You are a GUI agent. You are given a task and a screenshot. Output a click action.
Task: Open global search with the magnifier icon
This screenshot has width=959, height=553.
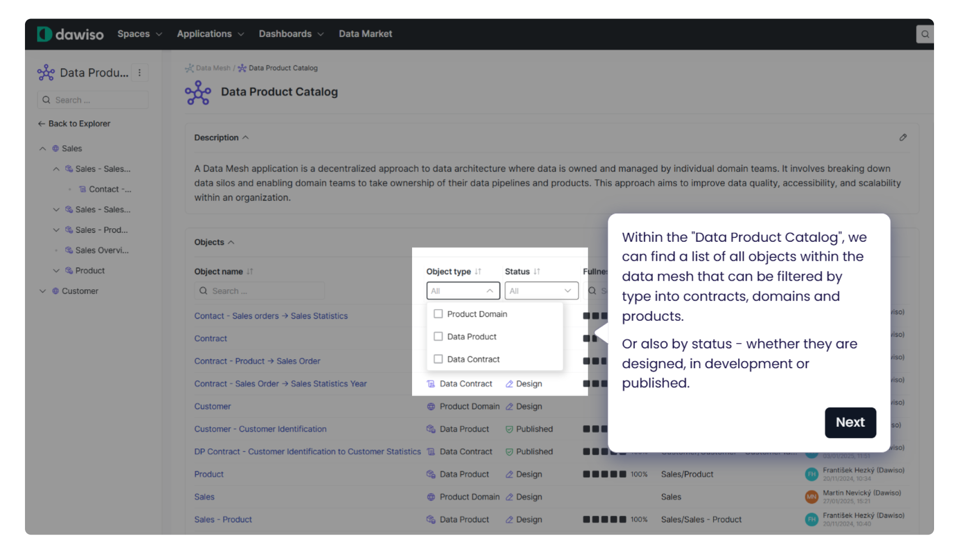point(925,33)
